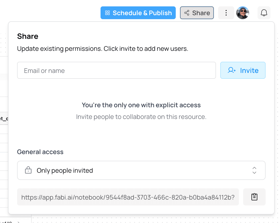280x223 pixels.
Task: Click the lock icon beside Only people invited
Action: click(x=28, y=170)
